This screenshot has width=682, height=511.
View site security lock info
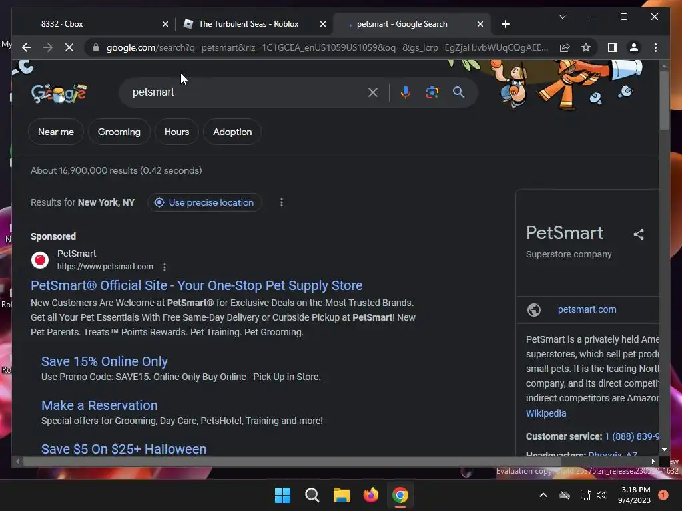tap(96, 47)
